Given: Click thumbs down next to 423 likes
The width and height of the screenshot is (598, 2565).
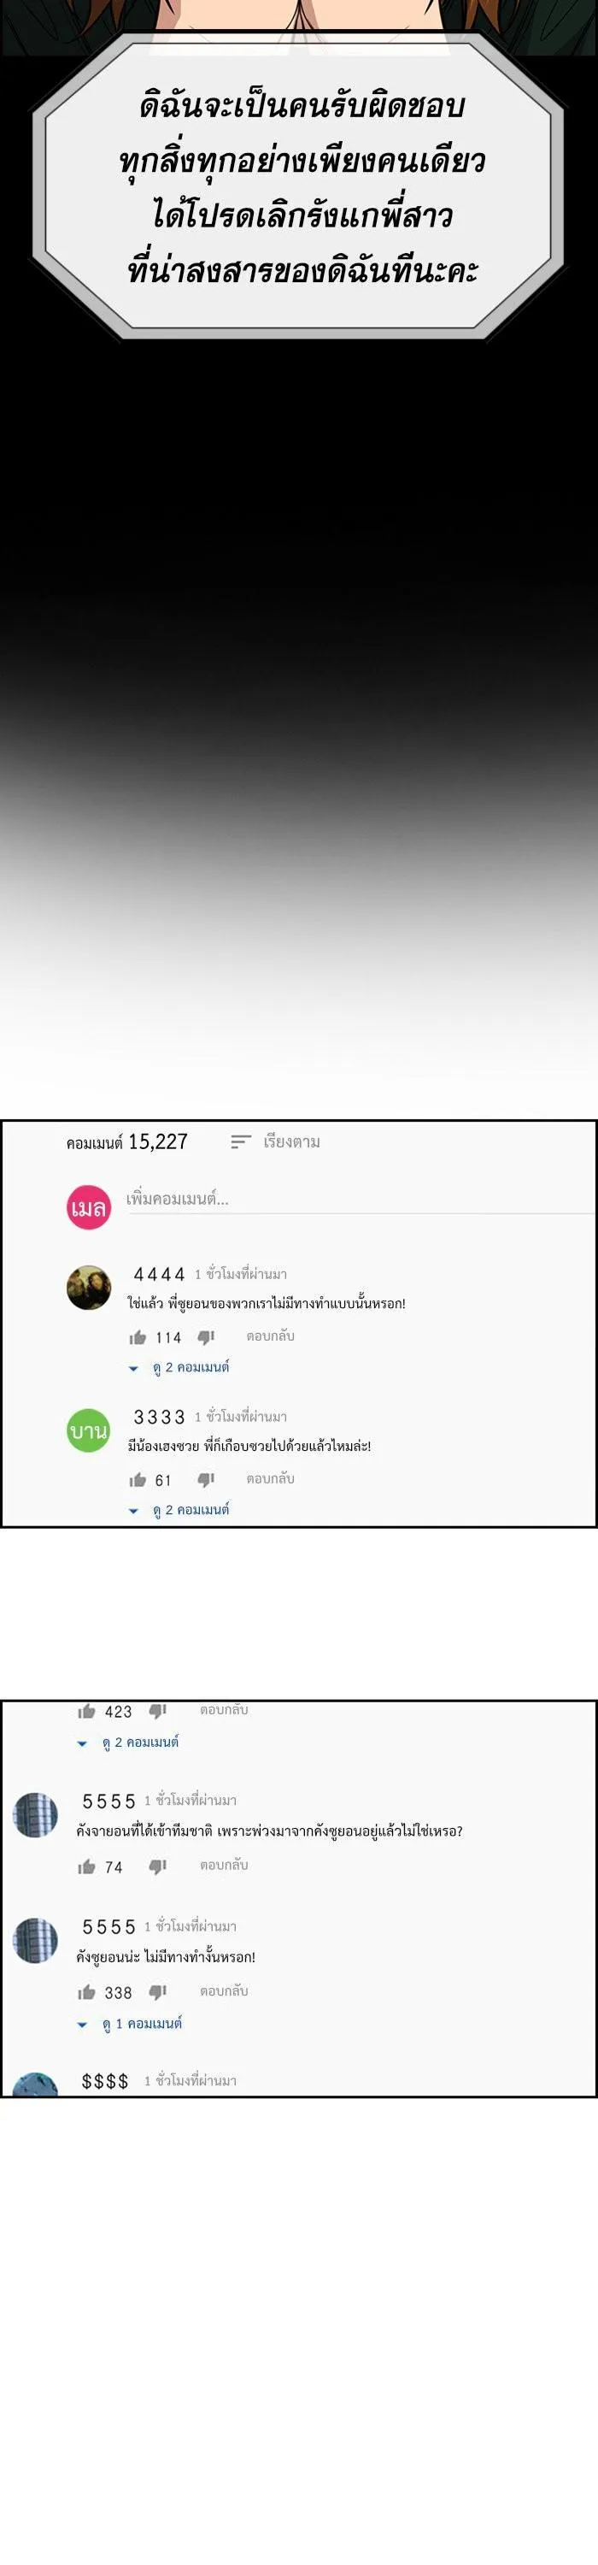Looking at the screenshot, I should click(157, 1711).
